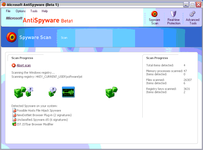
Task: Click the small single-cube question-mark icon
Action: click(53, 92)
